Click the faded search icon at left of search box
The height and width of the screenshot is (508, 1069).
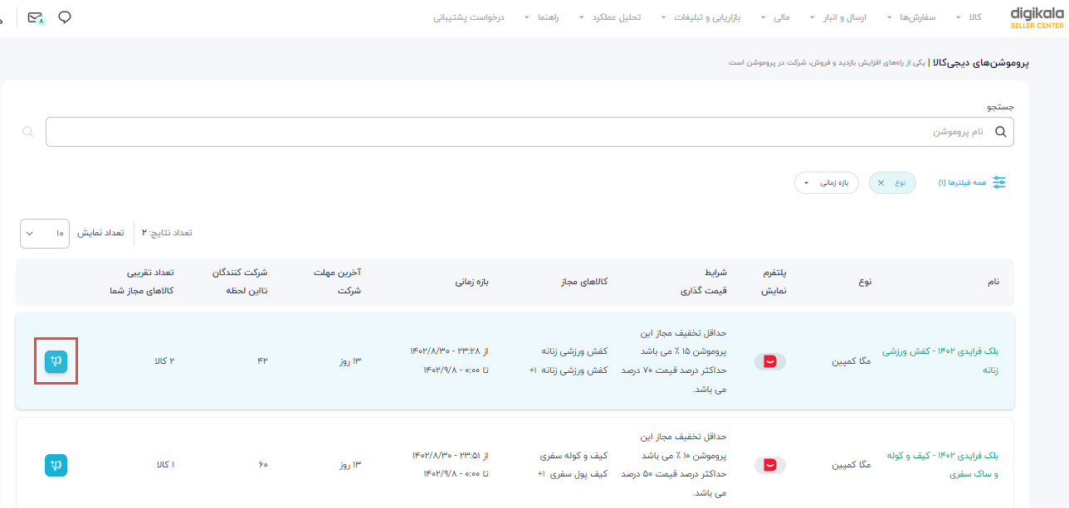point(28,132)
